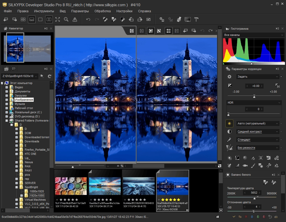The width and height of the screenshot is (286, 222).
Task: Expand the 'Видео' tree node
Action: pos(7,87)
